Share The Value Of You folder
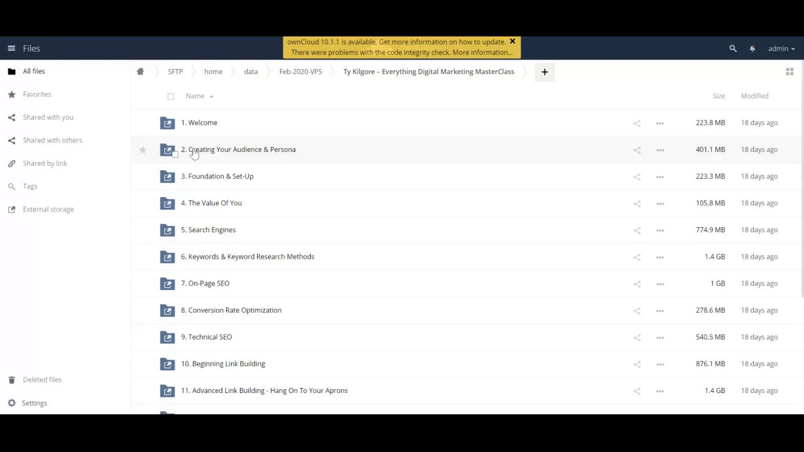Image resolution: width=804 pixels, height=452 pixels. (637, 203)
